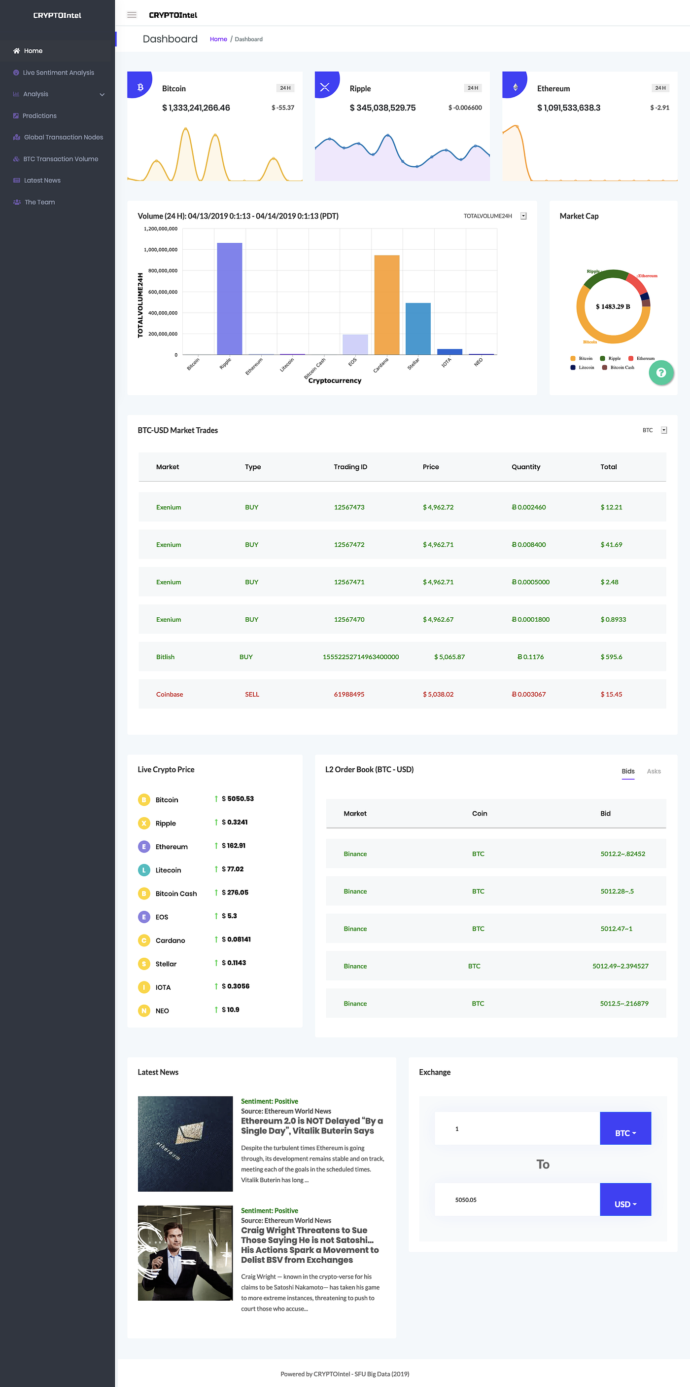Click Stellar coin icon in price list
This screenshot has width=690, height=1387.
pos(143,963)
